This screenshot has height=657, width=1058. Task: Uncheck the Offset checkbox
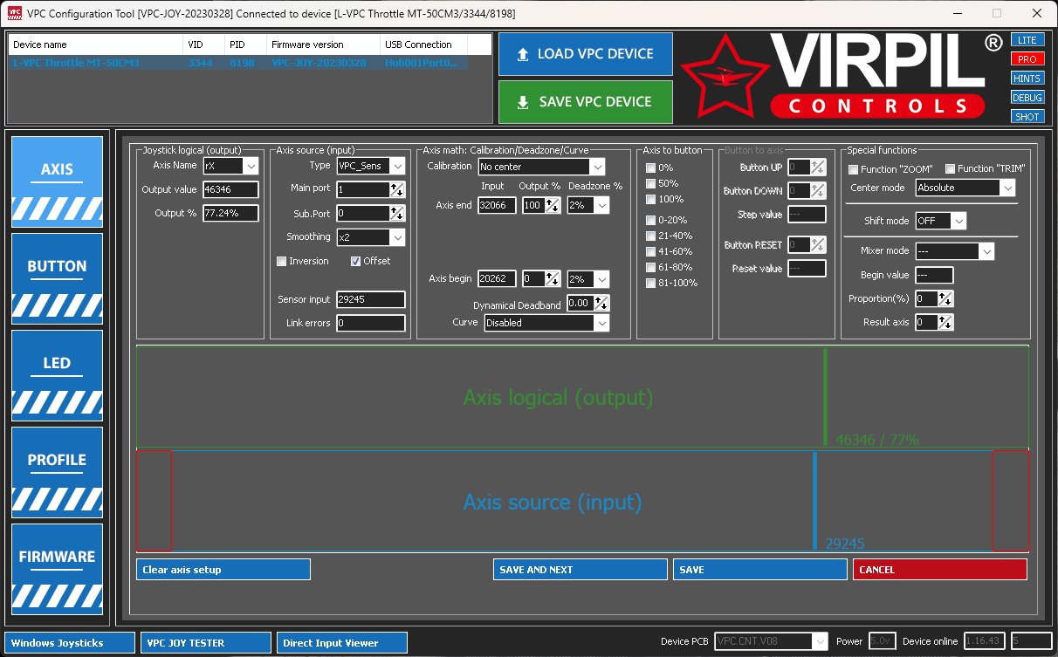click(355, 261)
